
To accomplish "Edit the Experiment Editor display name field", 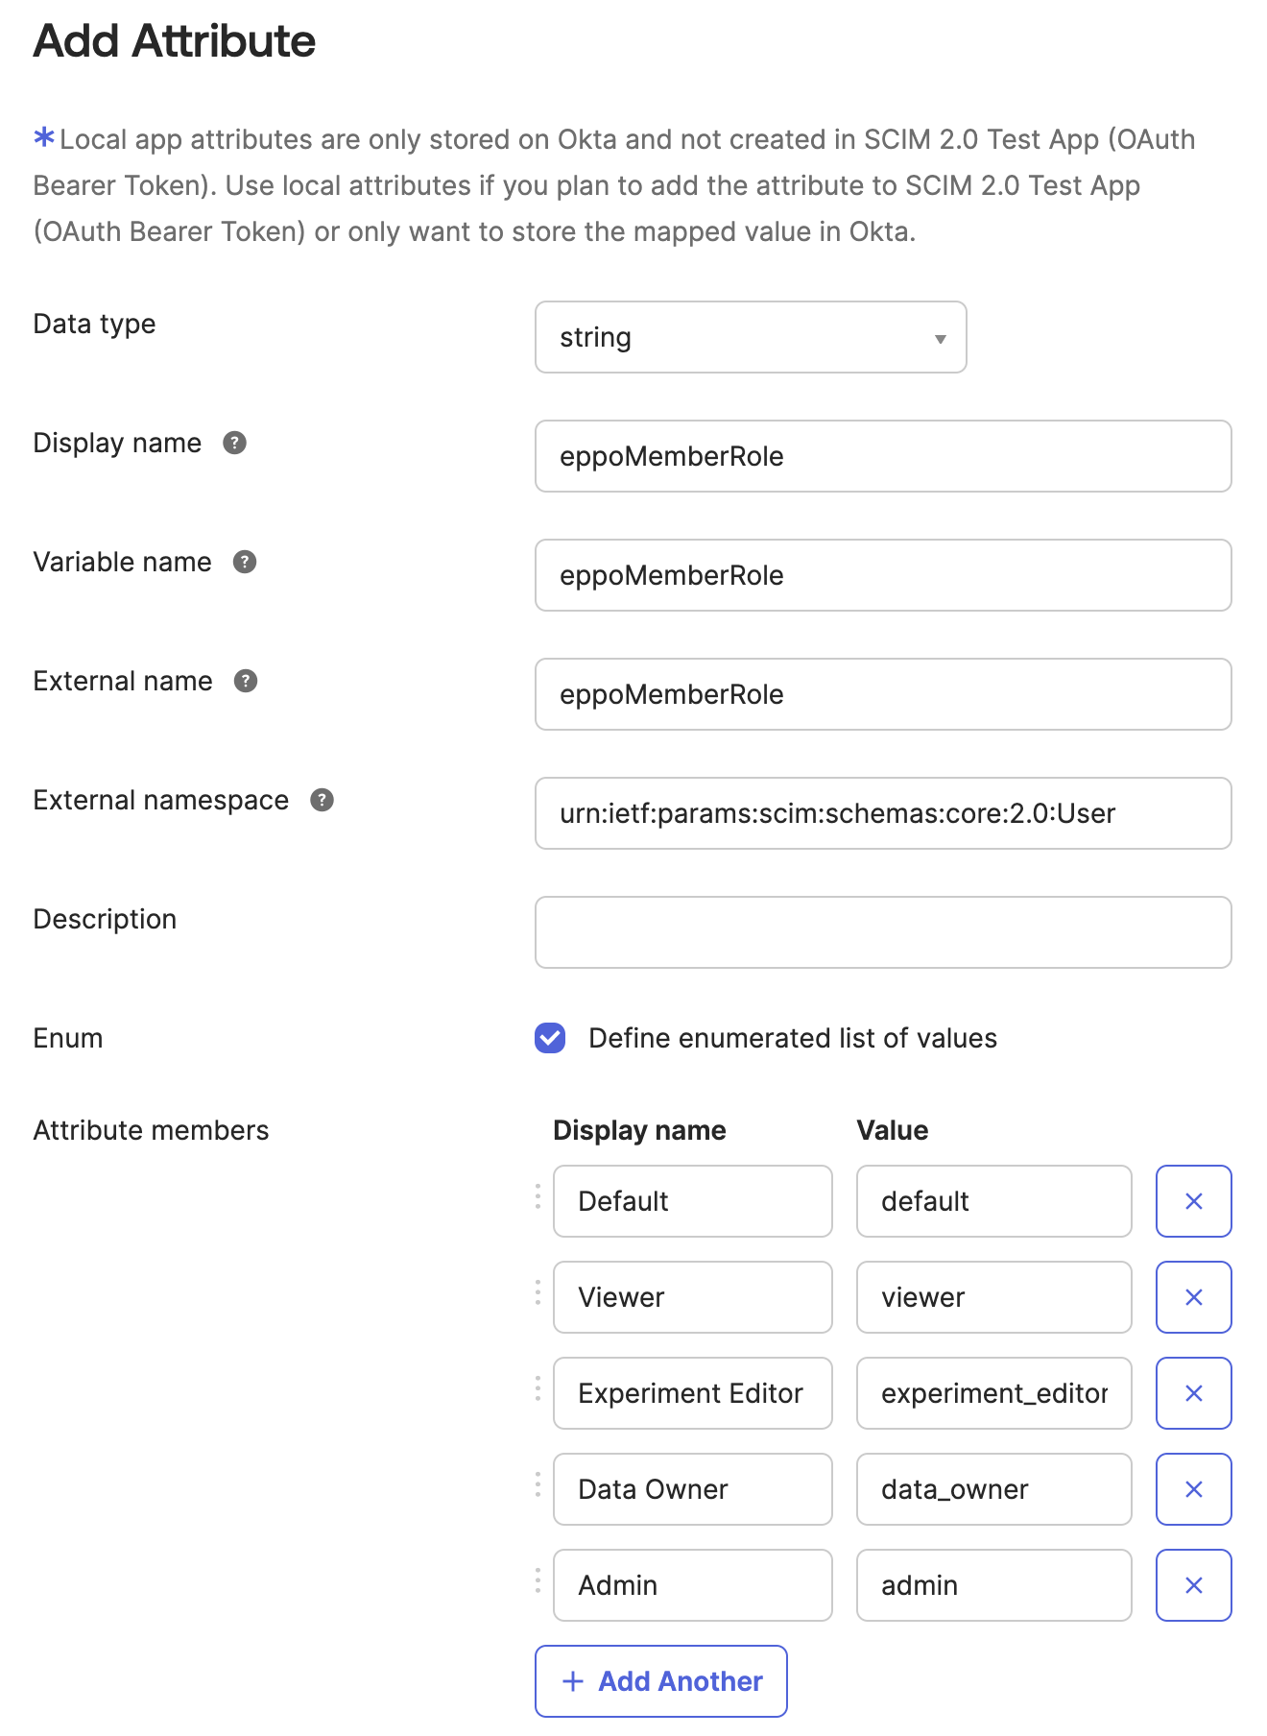I will 693,1393.
